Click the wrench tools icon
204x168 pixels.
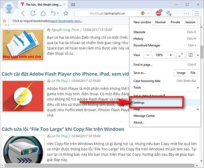(169, 13)
